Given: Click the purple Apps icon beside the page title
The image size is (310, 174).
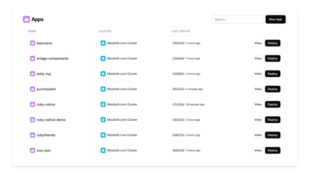Looking at the screenshot, I should coord(26,19).
